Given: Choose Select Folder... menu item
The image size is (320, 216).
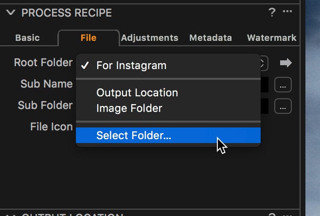Looking at the screenshot, I should (x=168, y=135).
